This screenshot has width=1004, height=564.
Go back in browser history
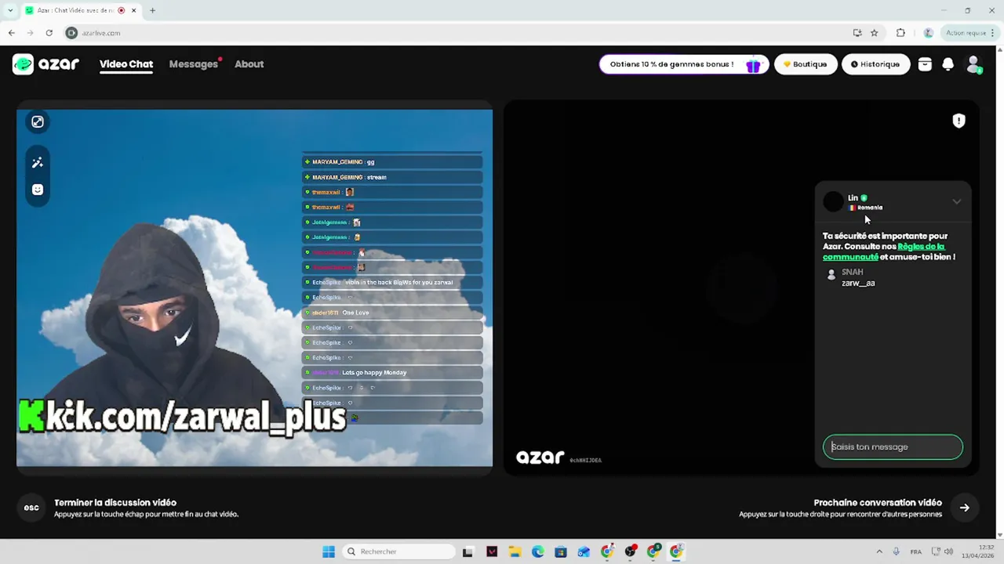[x=11, y=33]
